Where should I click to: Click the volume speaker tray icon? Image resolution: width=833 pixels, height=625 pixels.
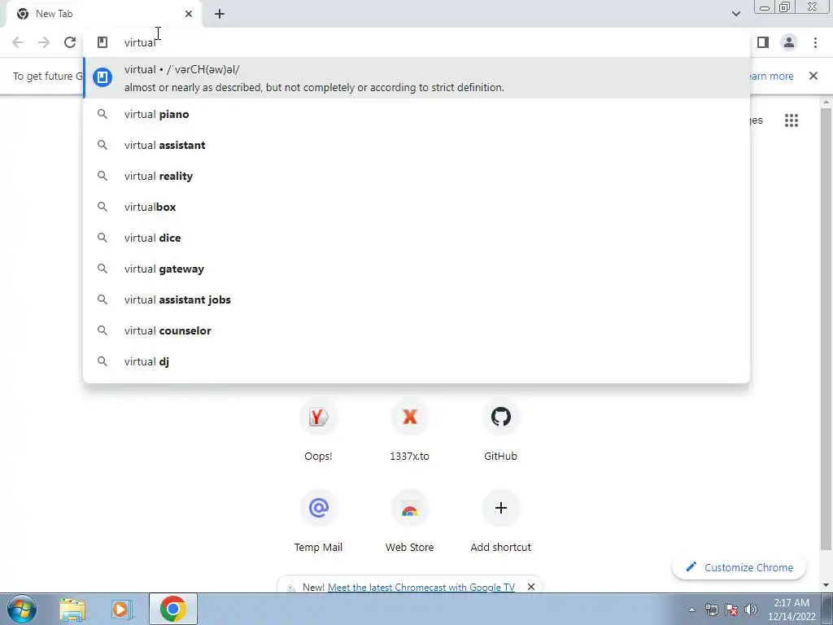click(750, 610)
